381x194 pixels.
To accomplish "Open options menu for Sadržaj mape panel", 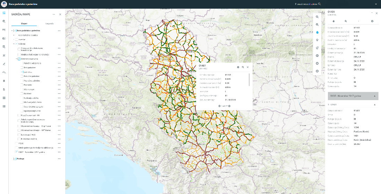I will click(x=54, y=14).
